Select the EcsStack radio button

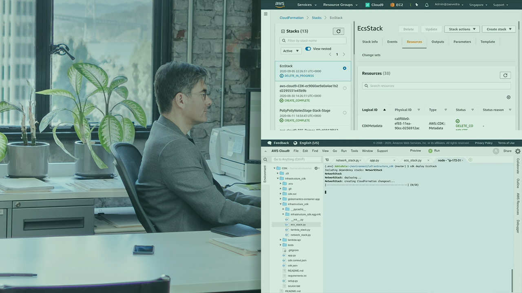point(344,68)
